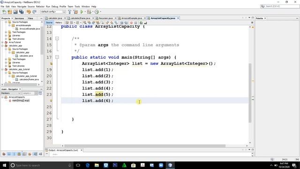Click the Profile Project toolbar icon
Screen dimensions: 300x169
pyautogui.click(x=97, y=12)
